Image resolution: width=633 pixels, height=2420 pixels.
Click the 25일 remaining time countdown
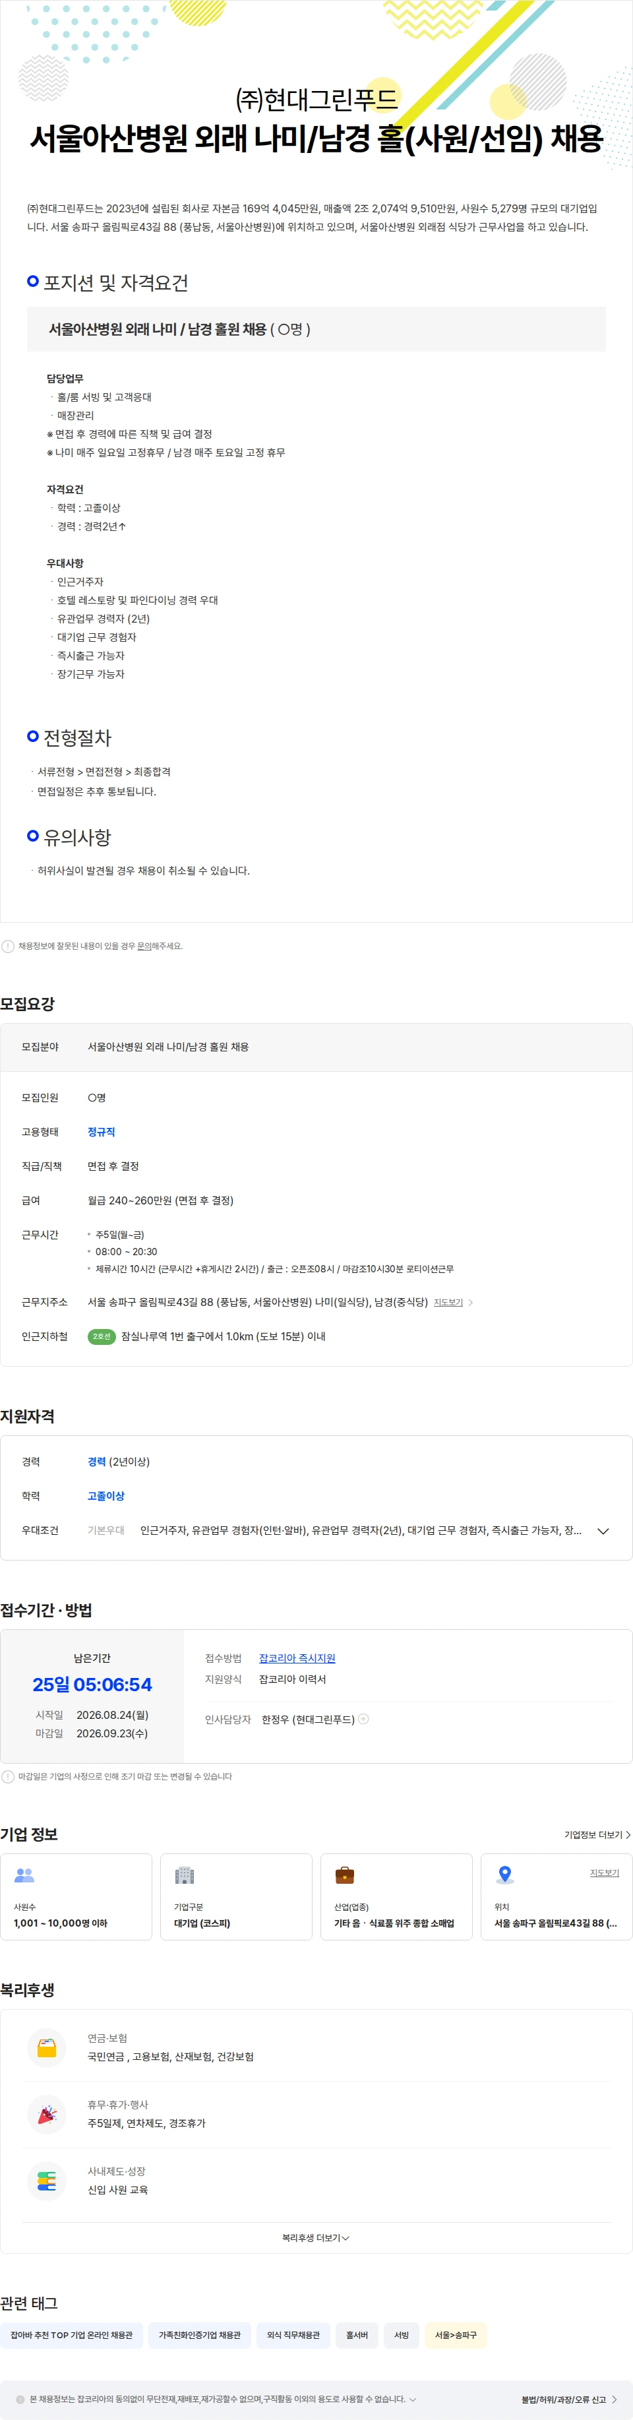coord(92,1685)
